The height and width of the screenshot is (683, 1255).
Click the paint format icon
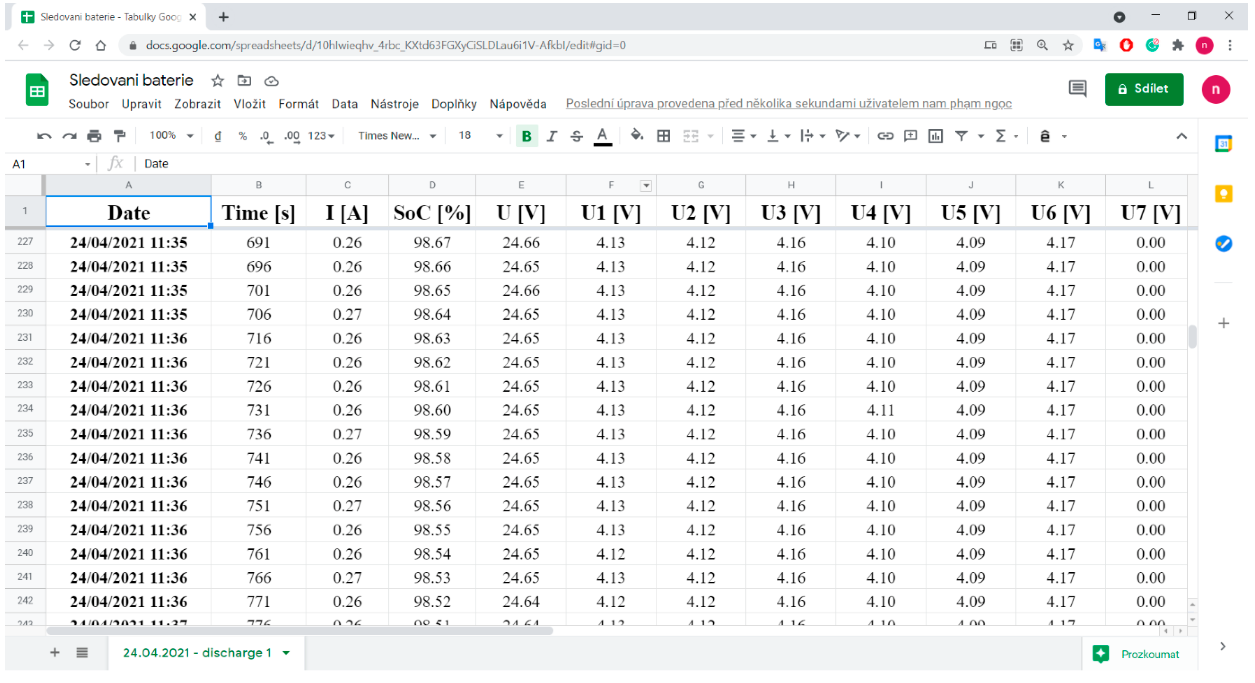click(119, 136)
